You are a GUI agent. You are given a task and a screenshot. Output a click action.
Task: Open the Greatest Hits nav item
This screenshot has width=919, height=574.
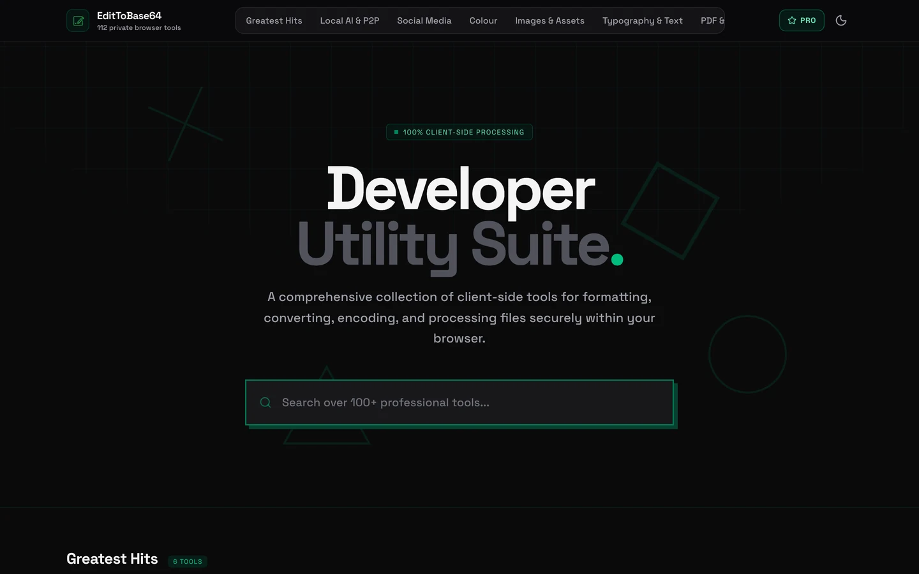click(274, 20)
